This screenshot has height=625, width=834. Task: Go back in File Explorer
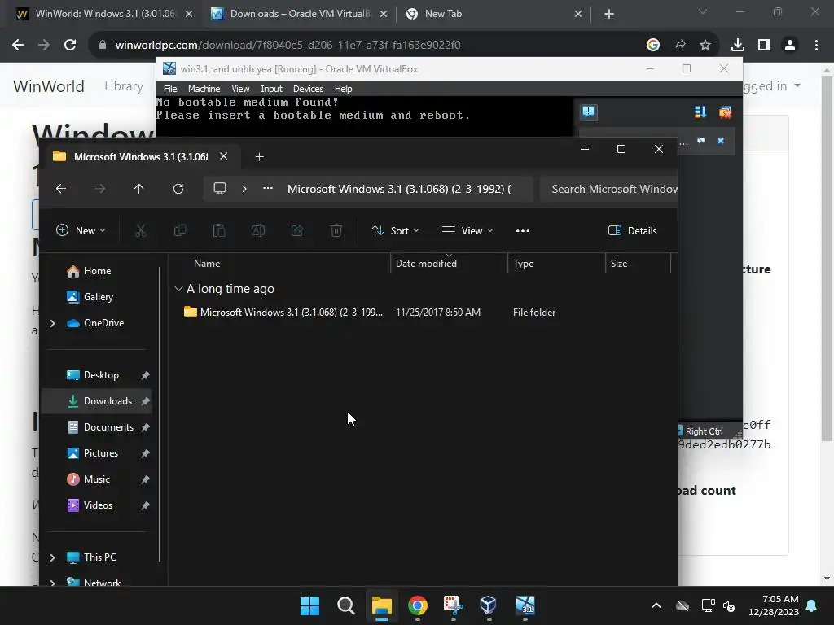tap(61, 189)
